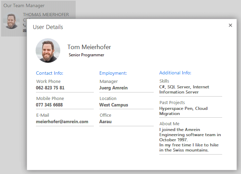Screen dimensions: 241x174
Task: Click the meierhofer@amrein.com email address
Action: [62, 121]
